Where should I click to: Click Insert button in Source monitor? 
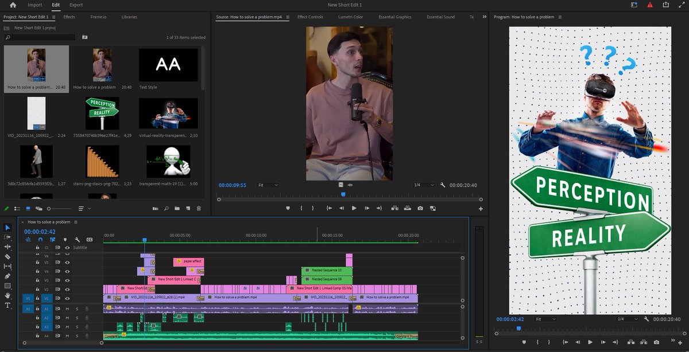[396, 208]
